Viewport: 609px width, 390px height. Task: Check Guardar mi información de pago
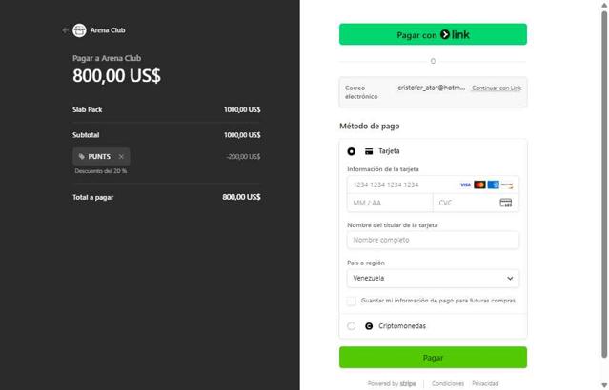(x=351, y=301)
